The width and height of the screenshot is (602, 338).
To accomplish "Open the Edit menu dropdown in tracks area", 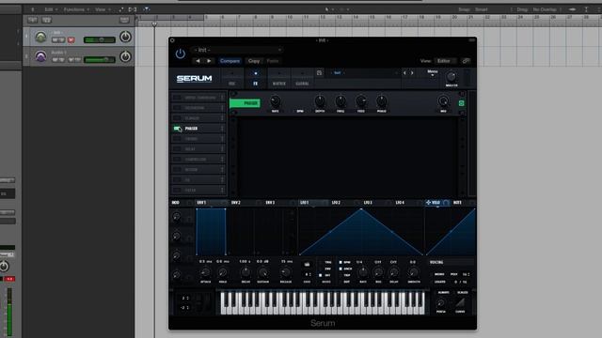I will (x=50, y=9).
